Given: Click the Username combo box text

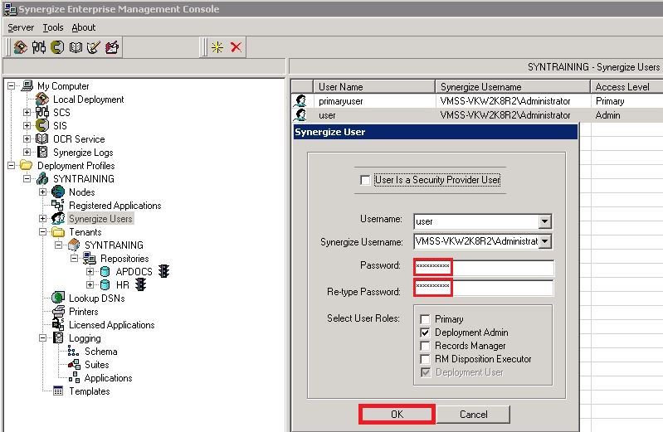Looking at the screenshot, I should [x=476, y=221].
